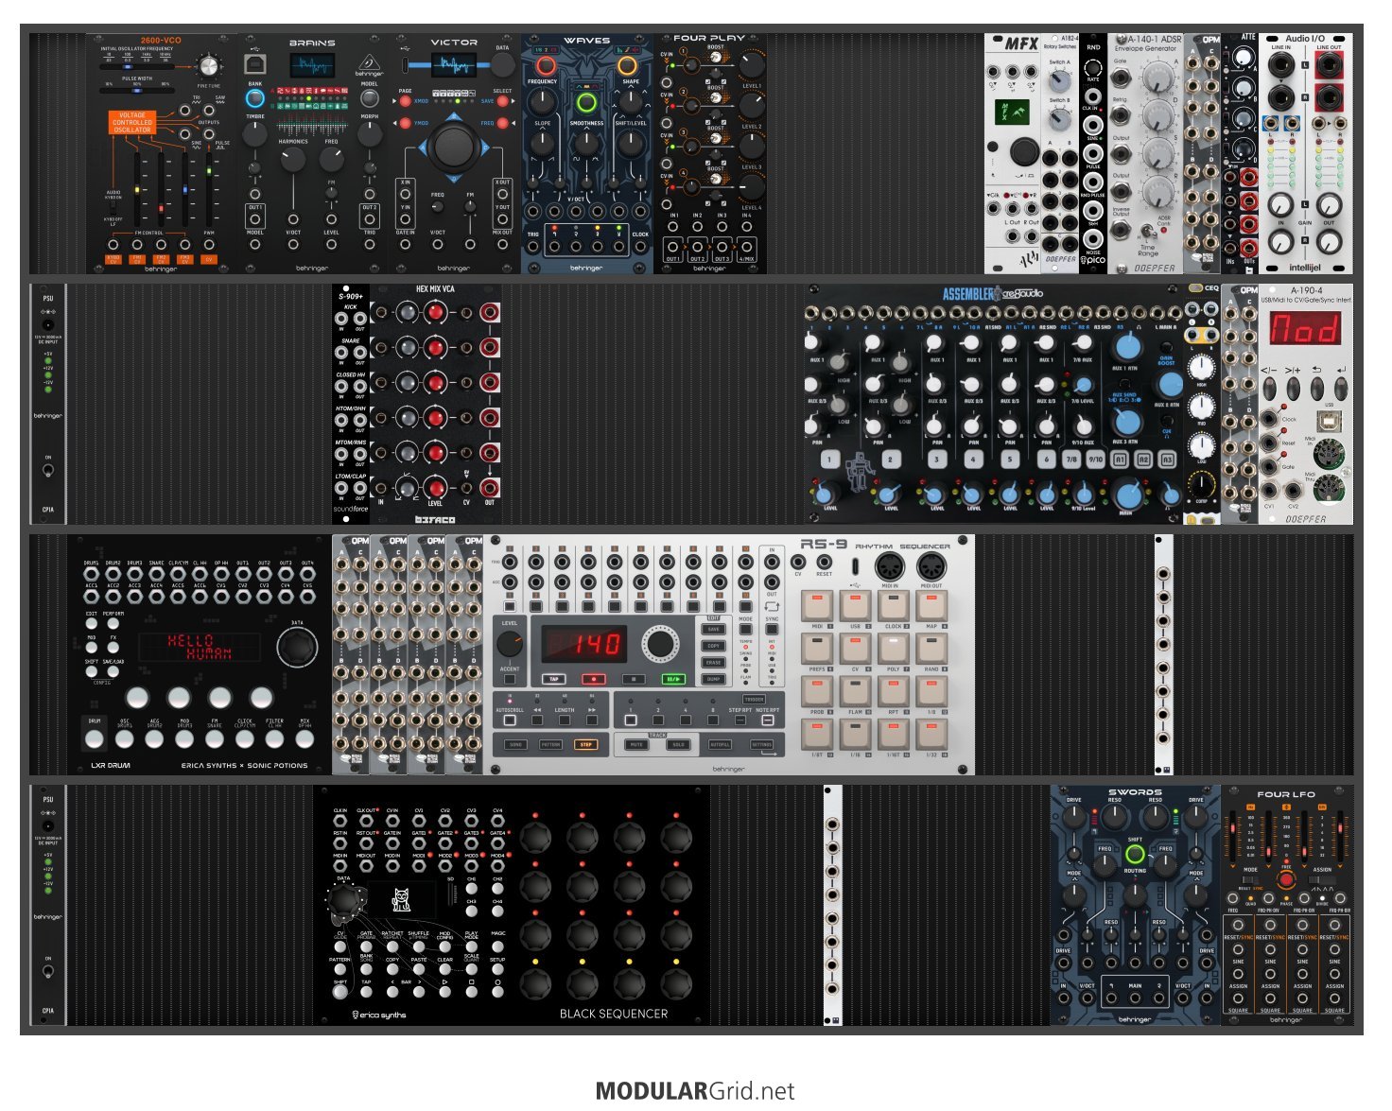
Task: Toggle the RS-9 AUTOFILL button
Action: click(722, 745)
